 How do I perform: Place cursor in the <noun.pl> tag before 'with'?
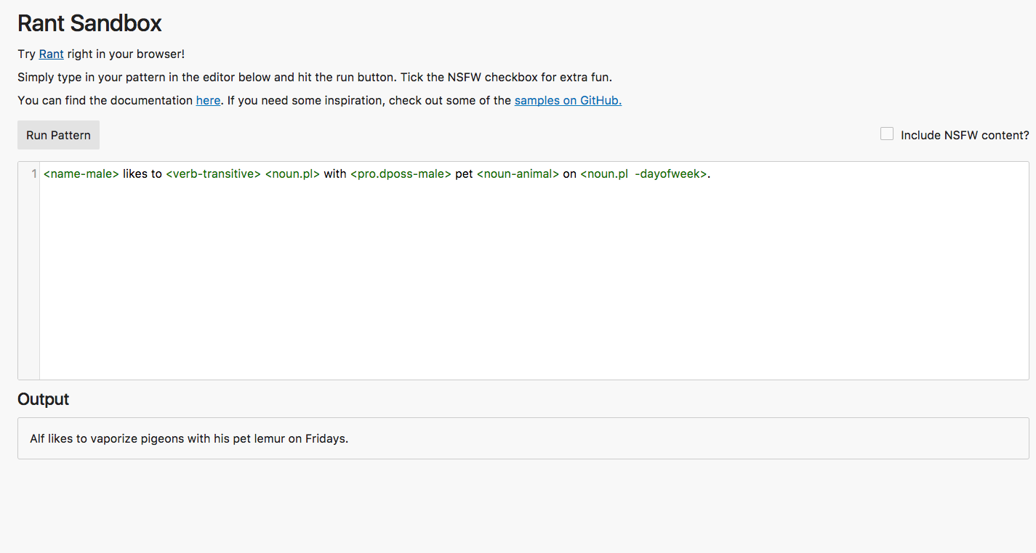[292, 174]
